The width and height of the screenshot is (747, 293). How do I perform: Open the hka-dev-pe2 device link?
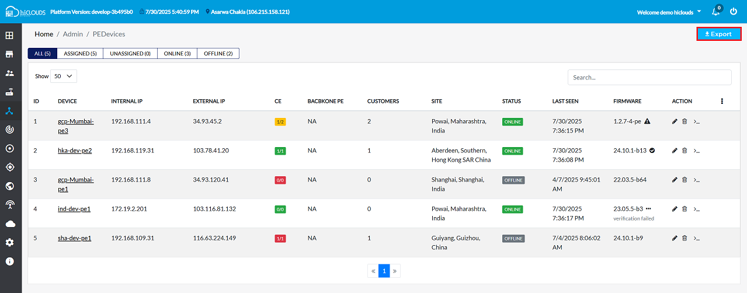click(75, 151)
